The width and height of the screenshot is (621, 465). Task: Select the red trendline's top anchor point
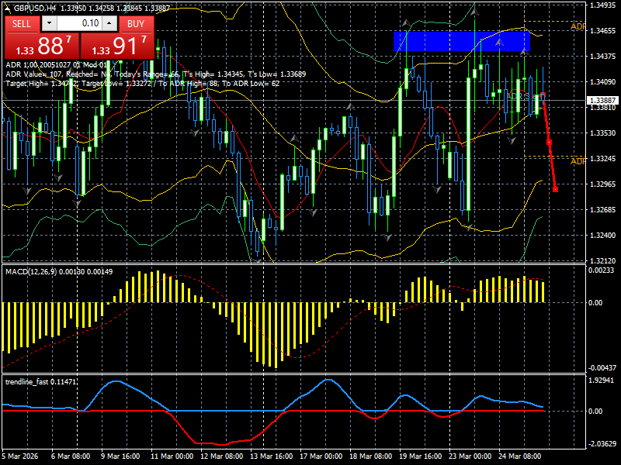(543, 95)
